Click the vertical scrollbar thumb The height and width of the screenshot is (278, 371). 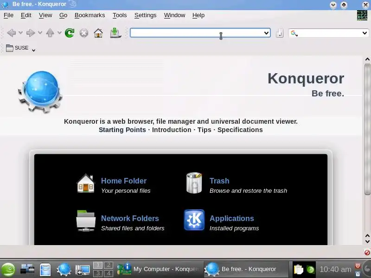click(x=367, y=129)
